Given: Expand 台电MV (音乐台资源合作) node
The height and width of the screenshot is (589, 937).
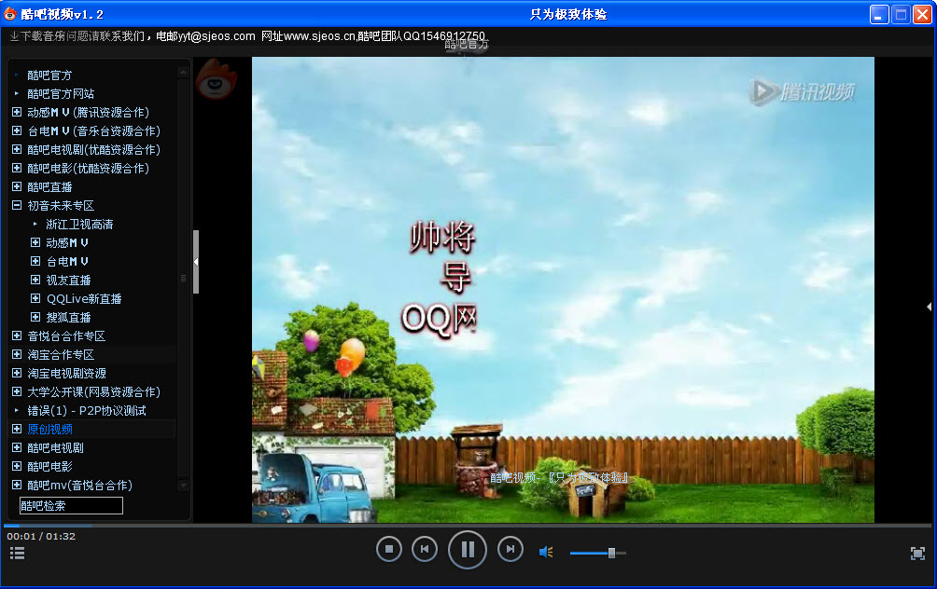Looking at the screenshot, I should tap(17, 130).
